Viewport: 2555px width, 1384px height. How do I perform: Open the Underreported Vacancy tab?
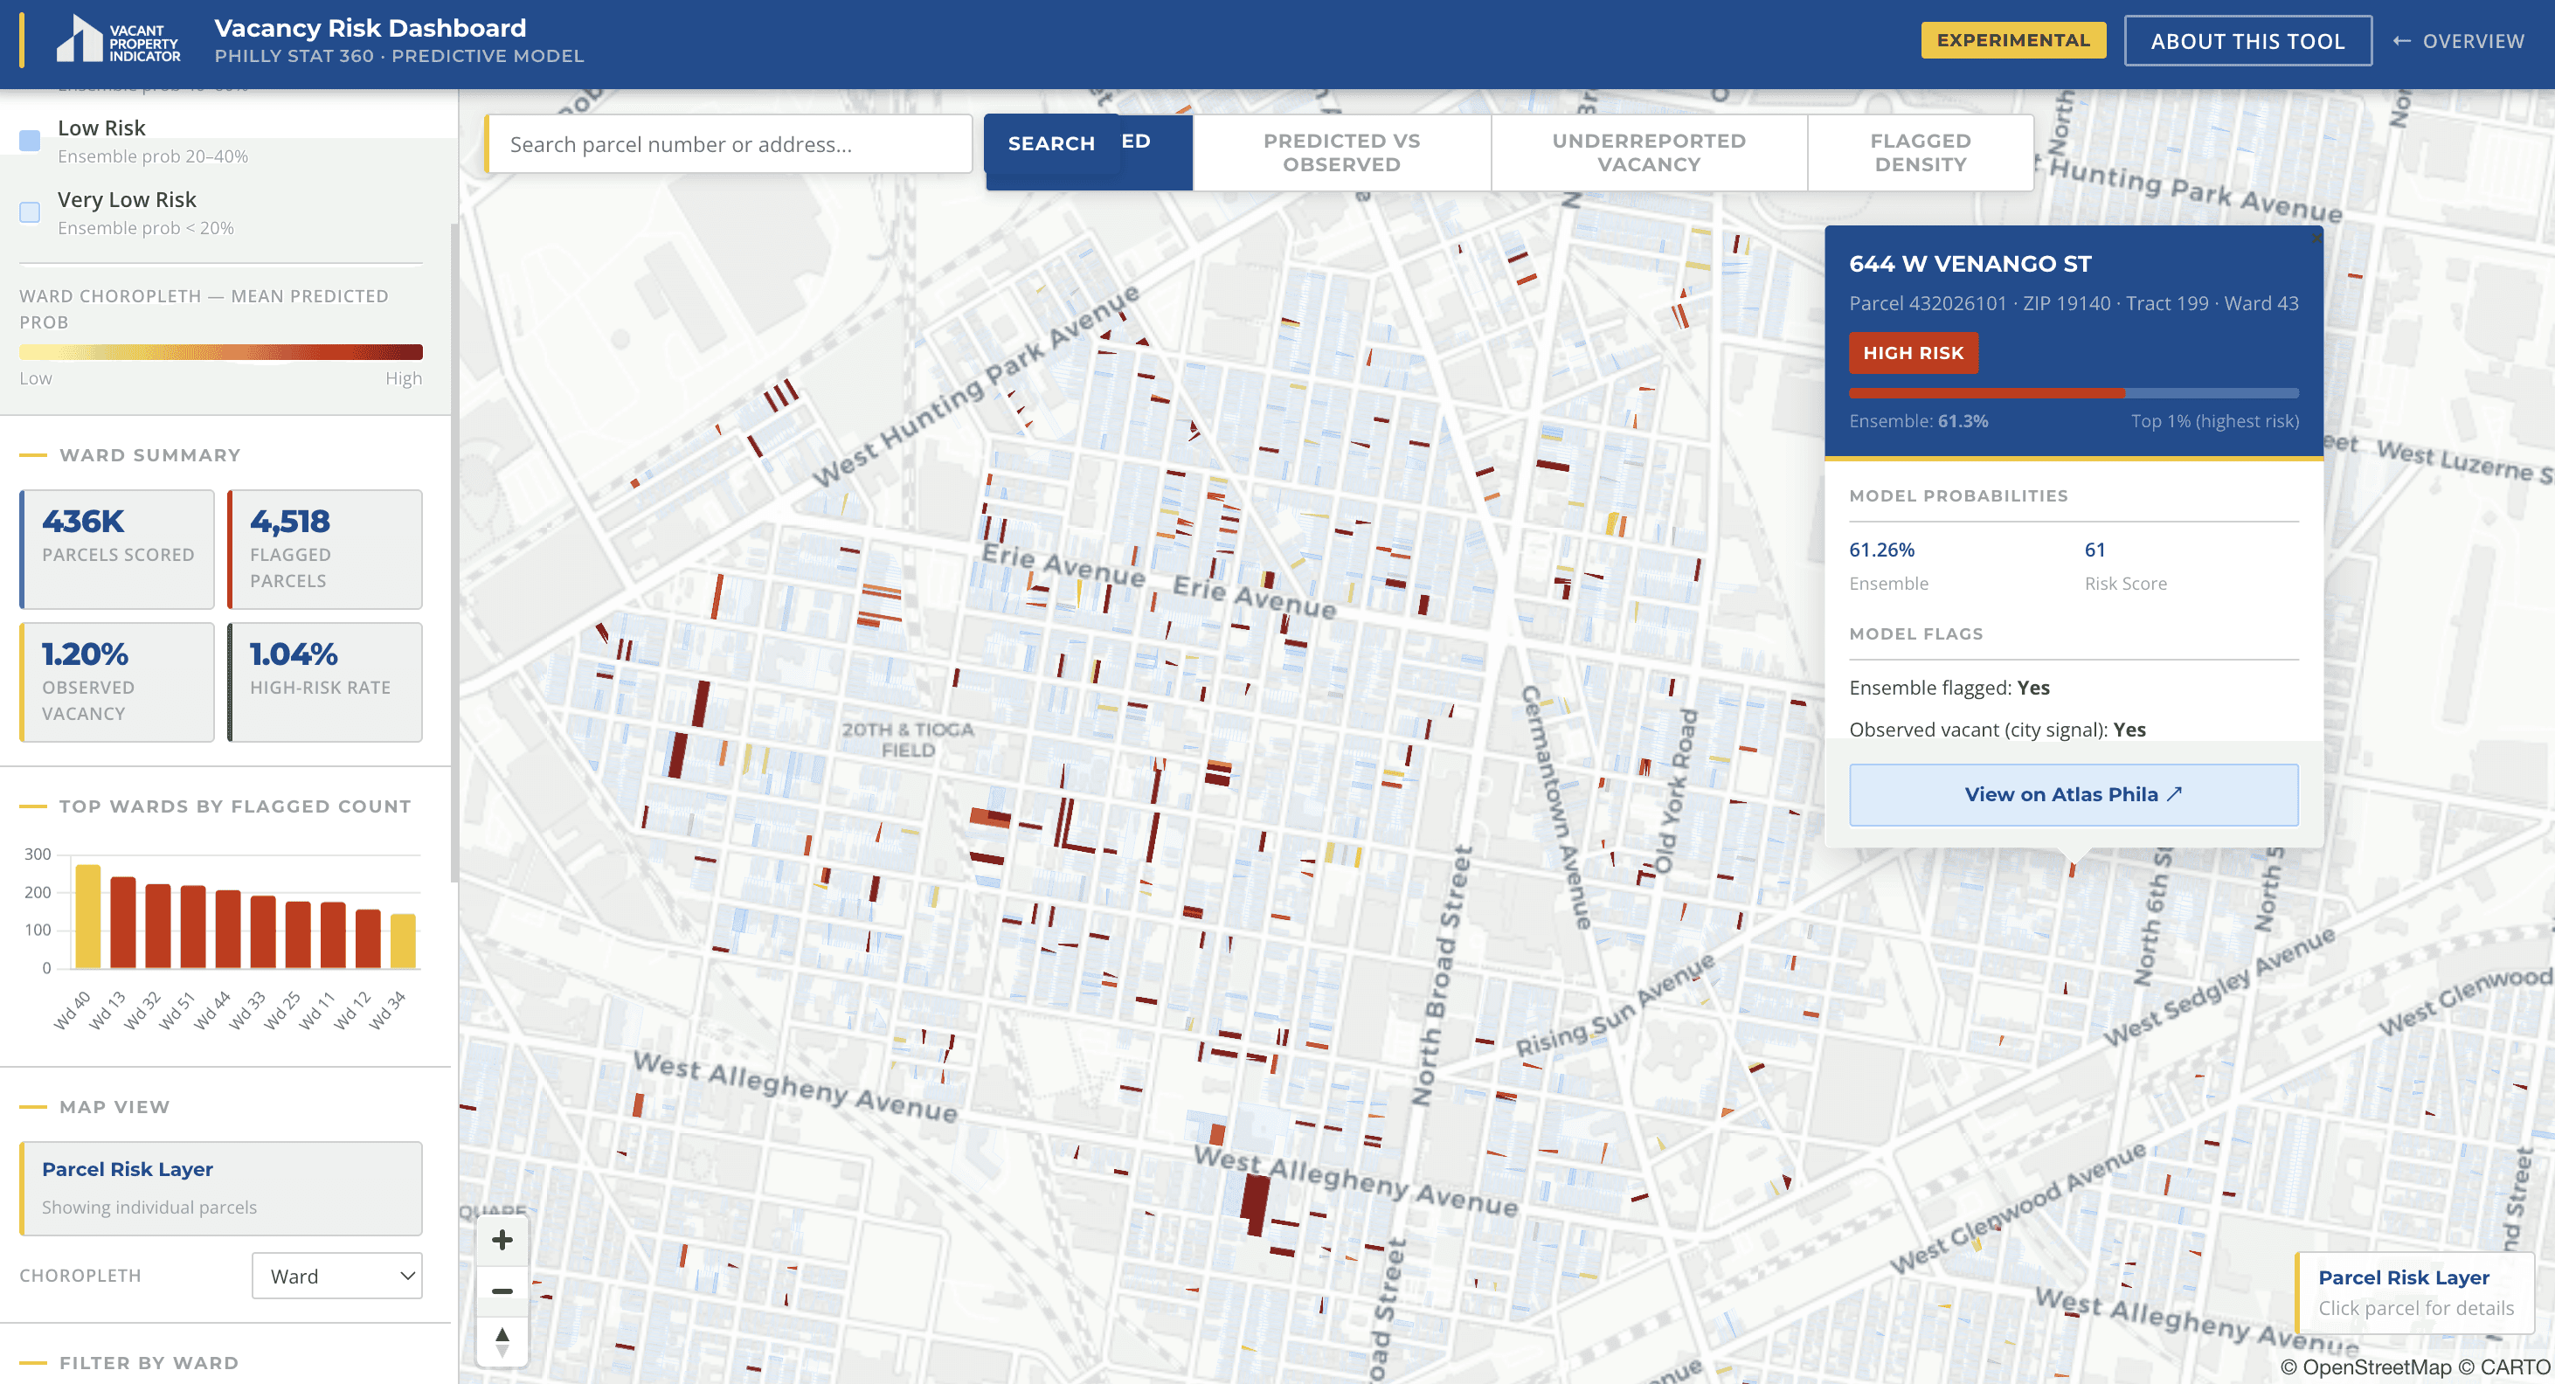point(1649,153)
